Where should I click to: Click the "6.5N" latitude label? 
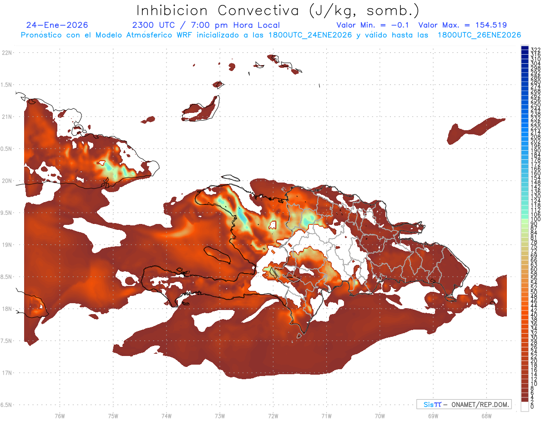point(6,405)
